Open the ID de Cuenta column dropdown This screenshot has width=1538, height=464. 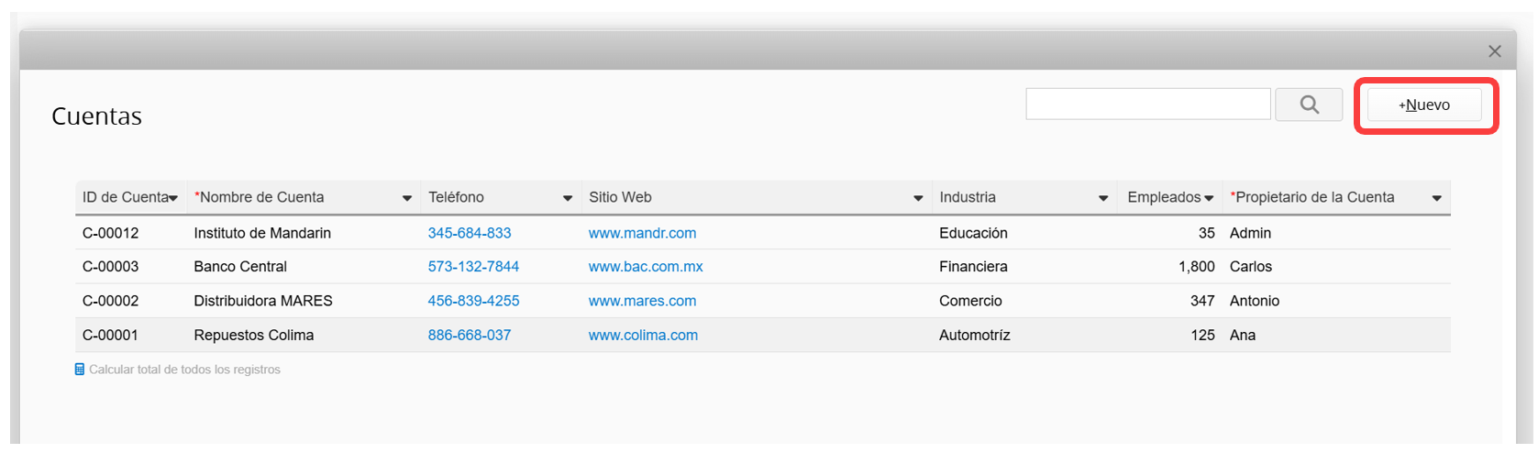click(173, 198)
